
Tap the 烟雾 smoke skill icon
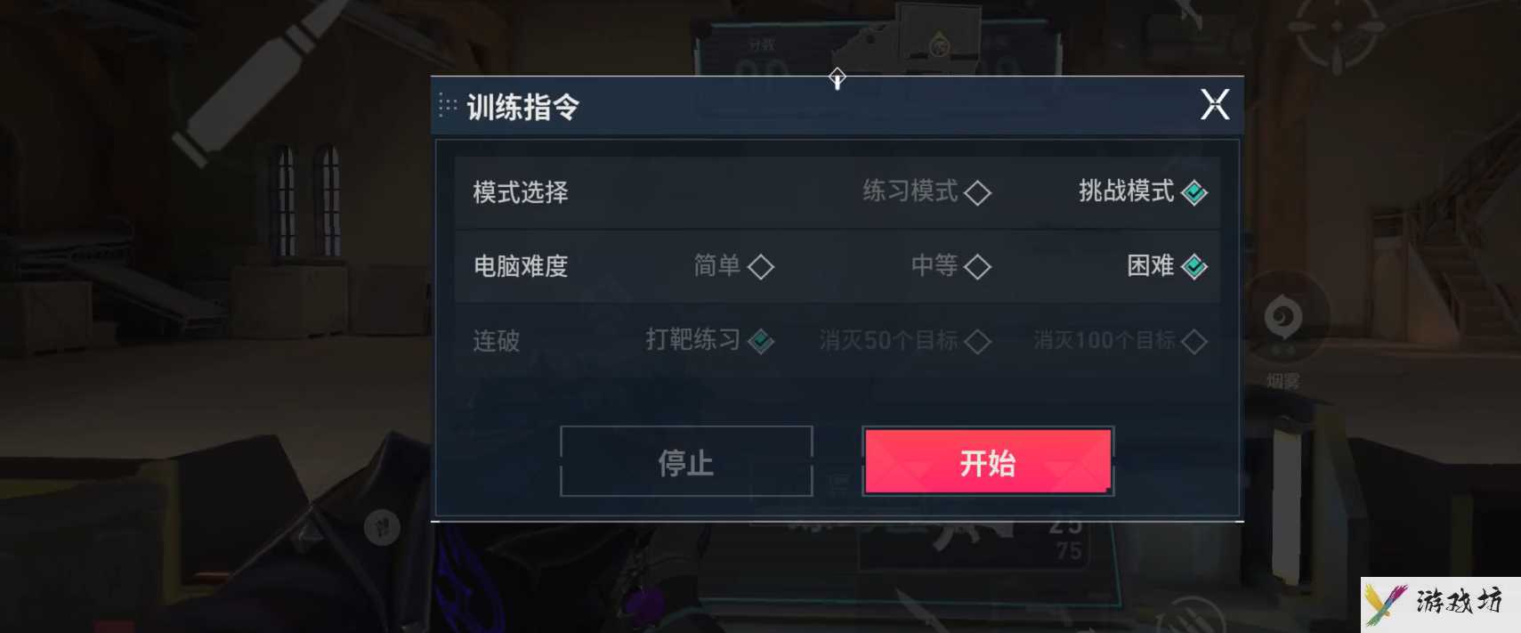(1282, 318)
